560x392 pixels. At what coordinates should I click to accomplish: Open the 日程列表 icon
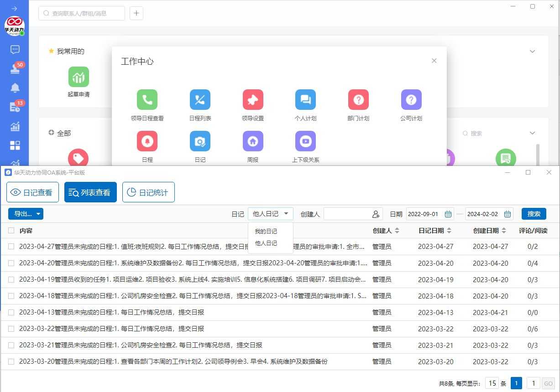[x=200, y=99]
